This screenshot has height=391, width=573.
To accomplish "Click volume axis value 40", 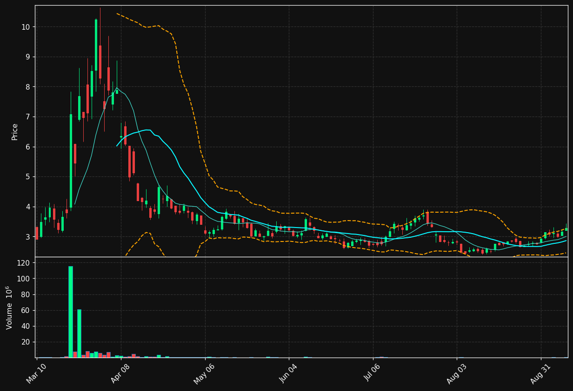I will click(26, 326).
